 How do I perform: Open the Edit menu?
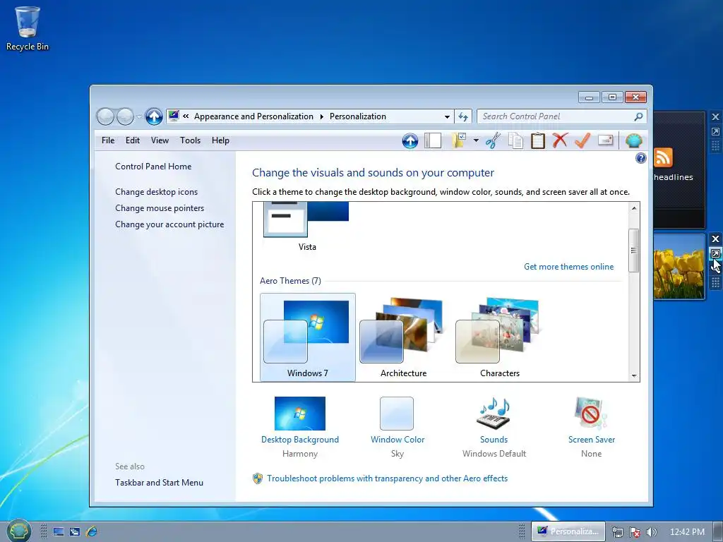[x=132, y=140]
